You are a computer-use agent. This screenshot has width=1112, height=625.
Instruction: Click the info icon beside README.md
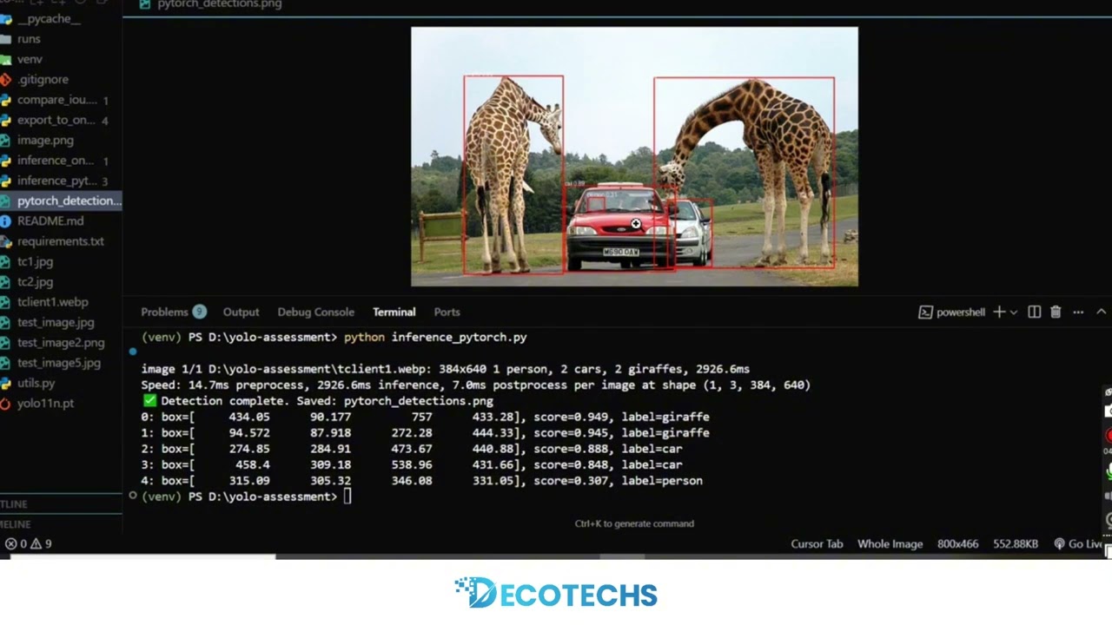(5, 220)
